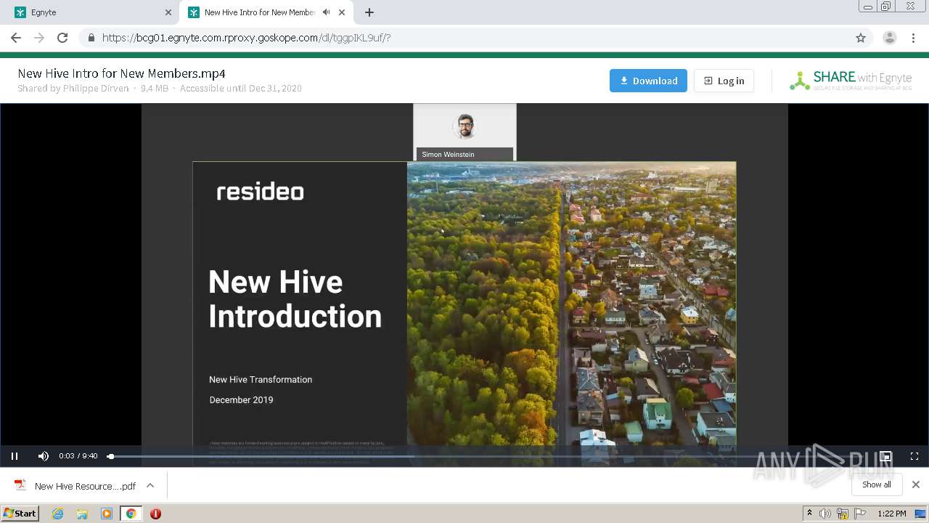Show all downloads
Image resolution: width=929 pixels, height=523 pixels.
click(x=877, y=485)
